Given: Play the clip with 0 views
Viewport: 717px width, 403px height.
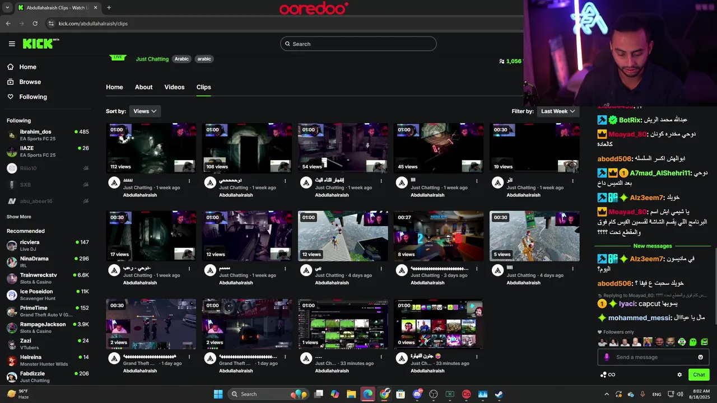Looking at the screenshot, I should (x=439, y=324).
